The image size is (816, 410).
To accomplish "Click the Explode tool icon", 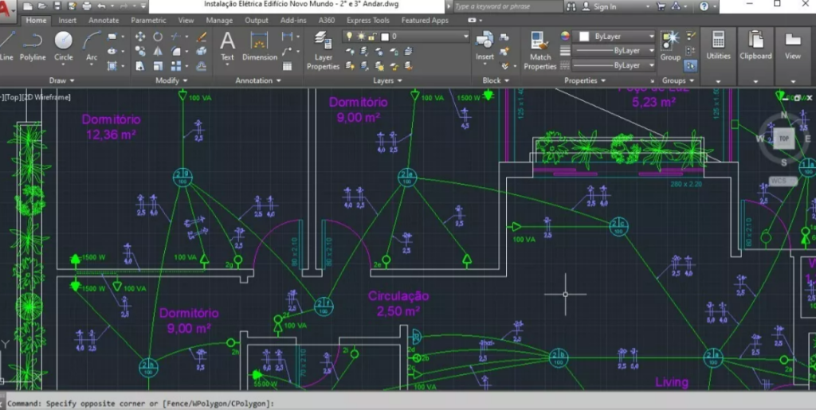I will [202, 51].
